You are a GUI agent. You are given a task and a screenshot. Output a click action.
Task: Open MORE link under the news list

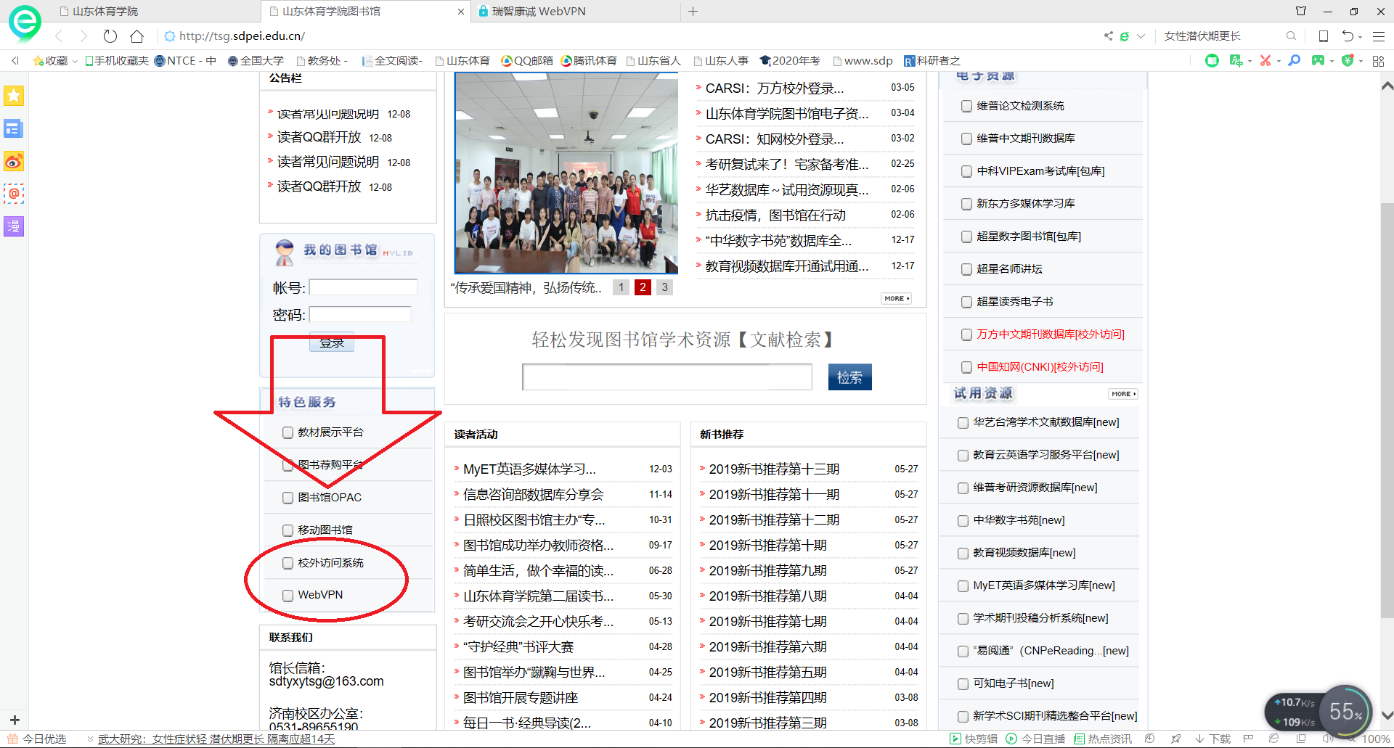(897, 298)
